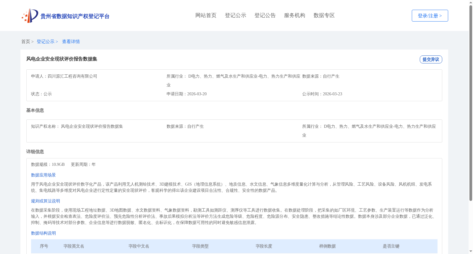This screenshot has height=254, width=473.
Task: Select the 服务机构 menu item
Action: [x=294, y=15]
